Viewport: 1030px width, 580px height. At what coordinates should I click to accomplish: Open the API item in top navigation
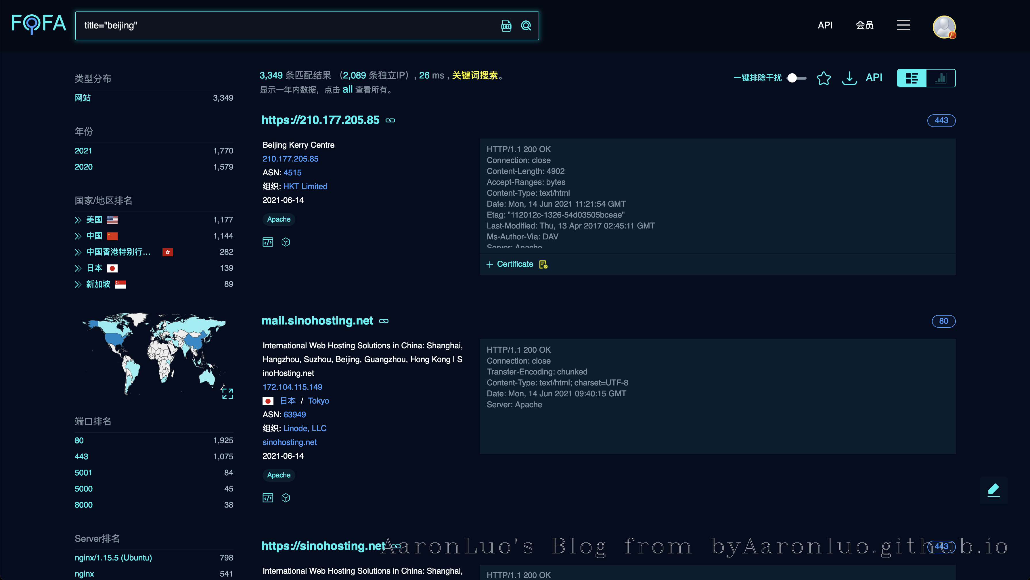(825, 25)
